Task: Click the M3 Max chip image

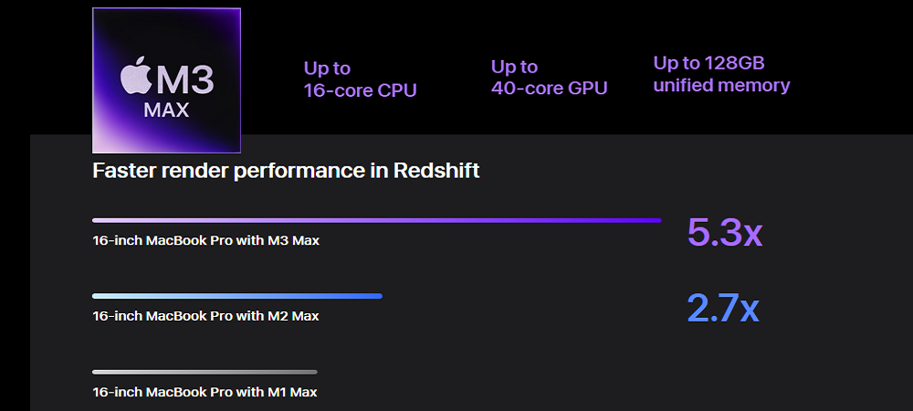Action: tap(166, 80)
